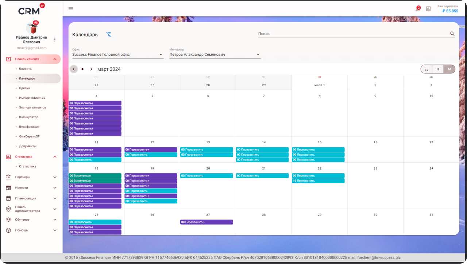Expand Новости section chevron
Viewport: 467px width, 264px height.
55,188
